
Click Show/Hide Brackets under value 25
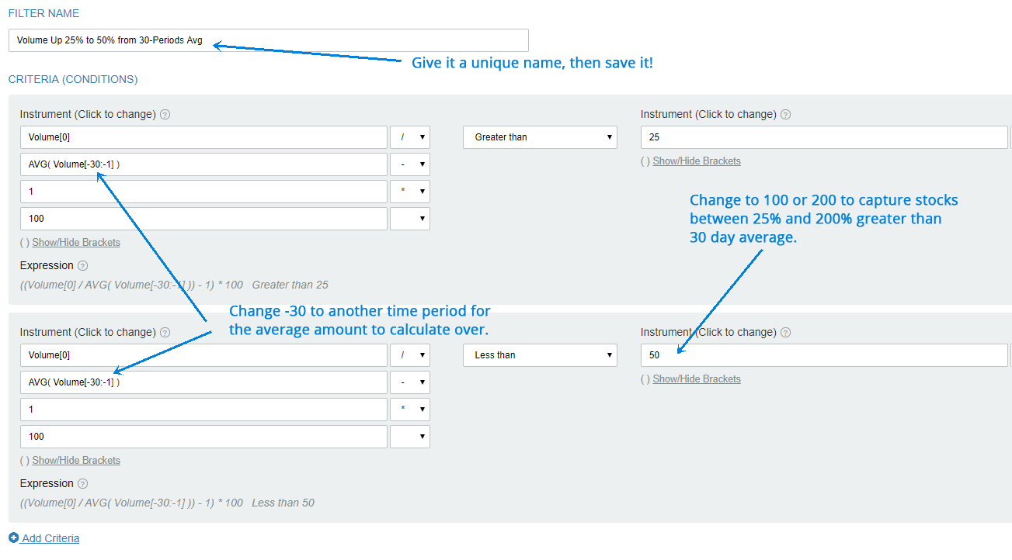pyautogui.click(x=697, y=161)
